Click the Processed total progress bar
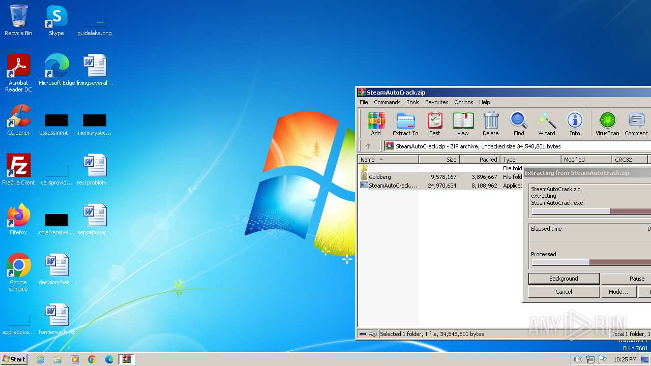Image resolution: width=651 pixels, height=366 pixels. 591,263
